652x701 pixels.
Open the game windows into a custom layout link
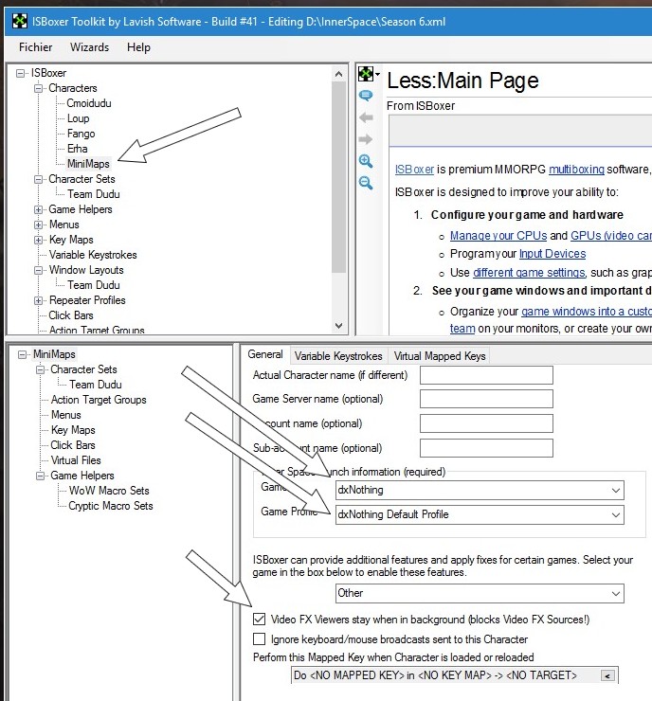587,311
